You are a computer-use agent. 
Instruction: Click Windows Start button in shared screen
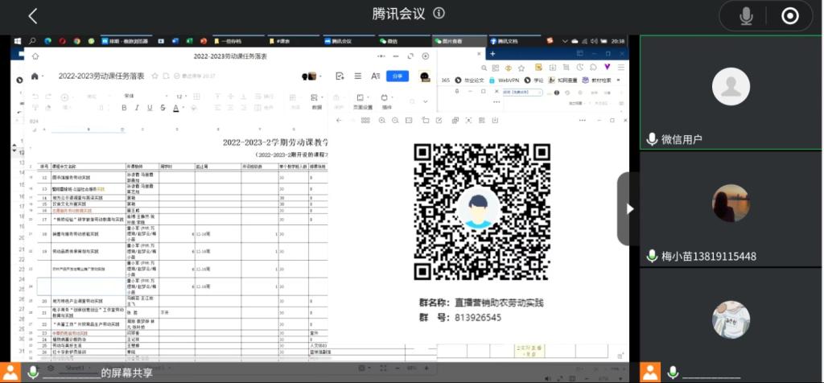click(x=18, y=41)
